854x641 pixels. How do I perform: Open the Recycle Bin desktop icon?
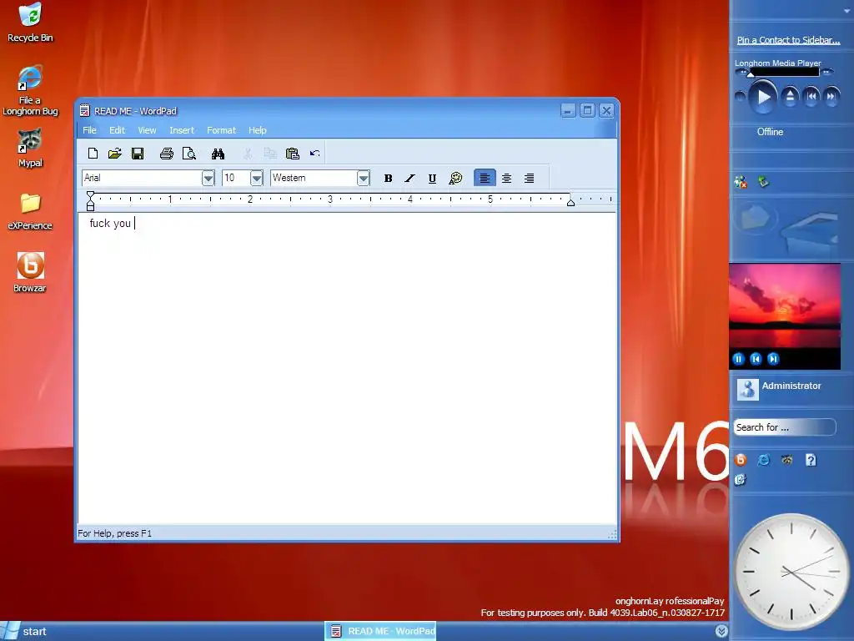click(x=30, y=23)
